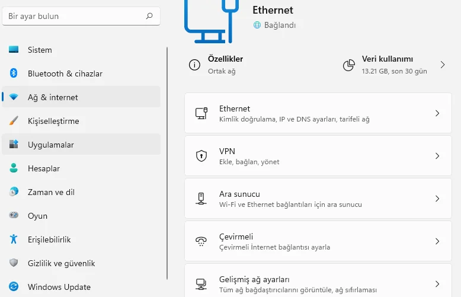The height and width of the screenshot is (297, 461).
Task: Click the Ortak ağ text
Action: [x=222, y=71]
